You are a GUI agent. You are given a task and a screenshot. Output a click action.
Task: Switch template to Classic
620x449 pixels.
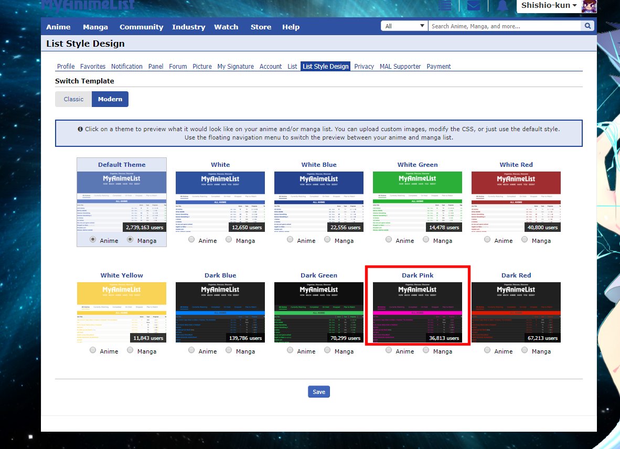[x=73, y=99]
